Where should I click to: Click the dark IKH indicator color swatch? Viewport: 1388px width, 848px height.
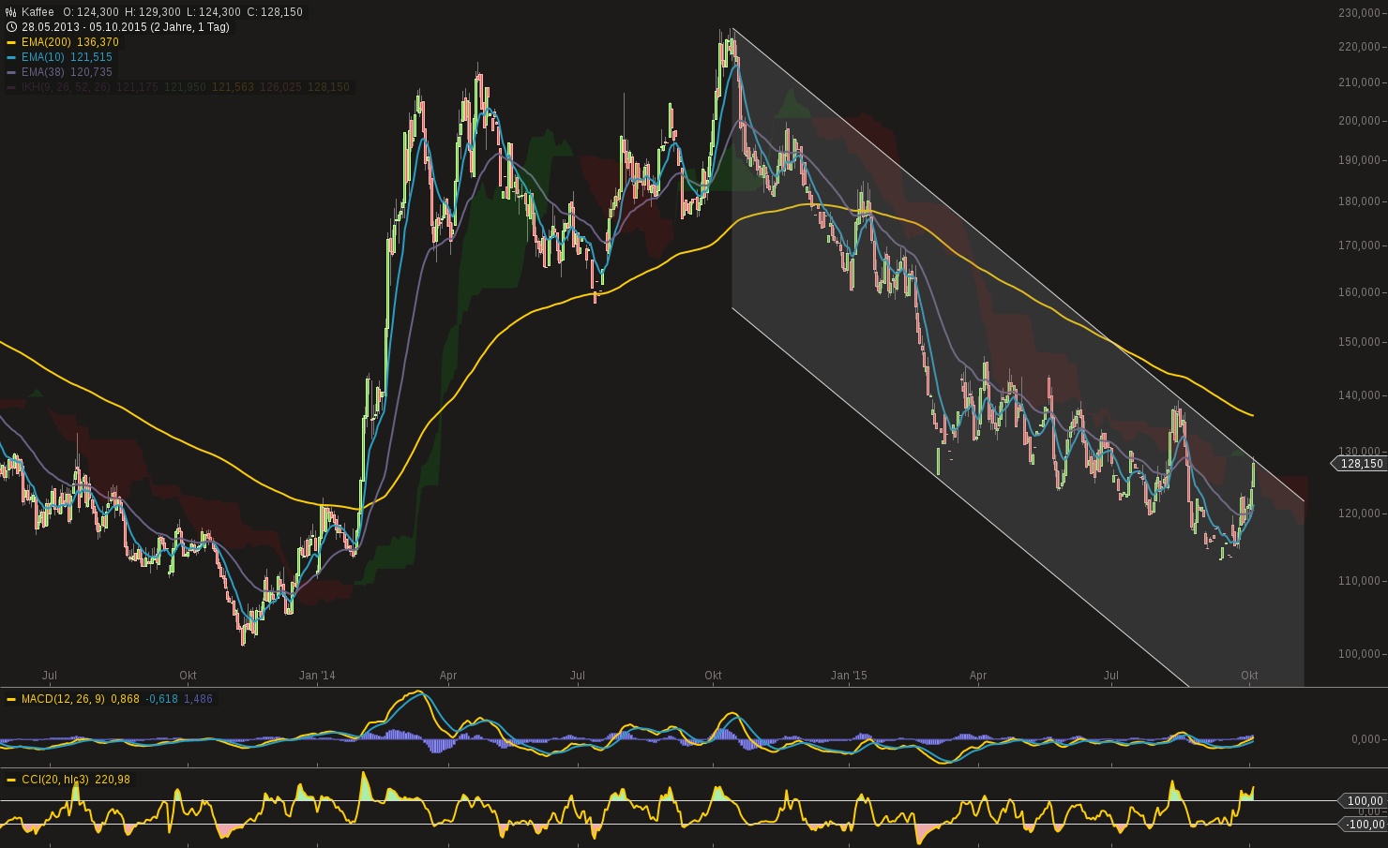pos(11,87)
